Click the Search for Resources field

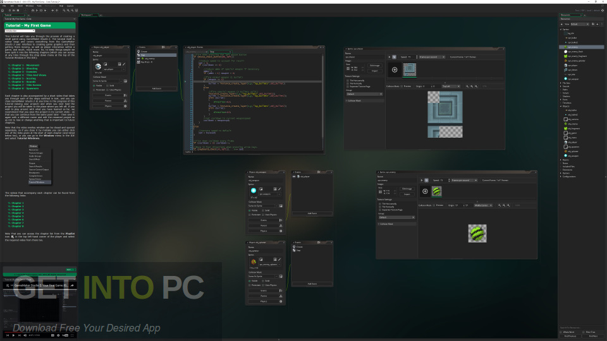coord(582,328)
